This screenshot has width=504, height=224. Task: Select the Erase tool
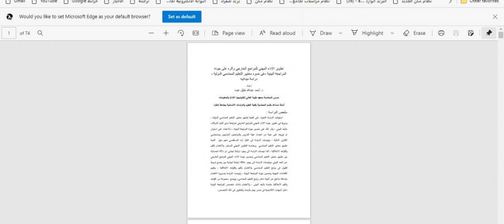coord(414,33)
